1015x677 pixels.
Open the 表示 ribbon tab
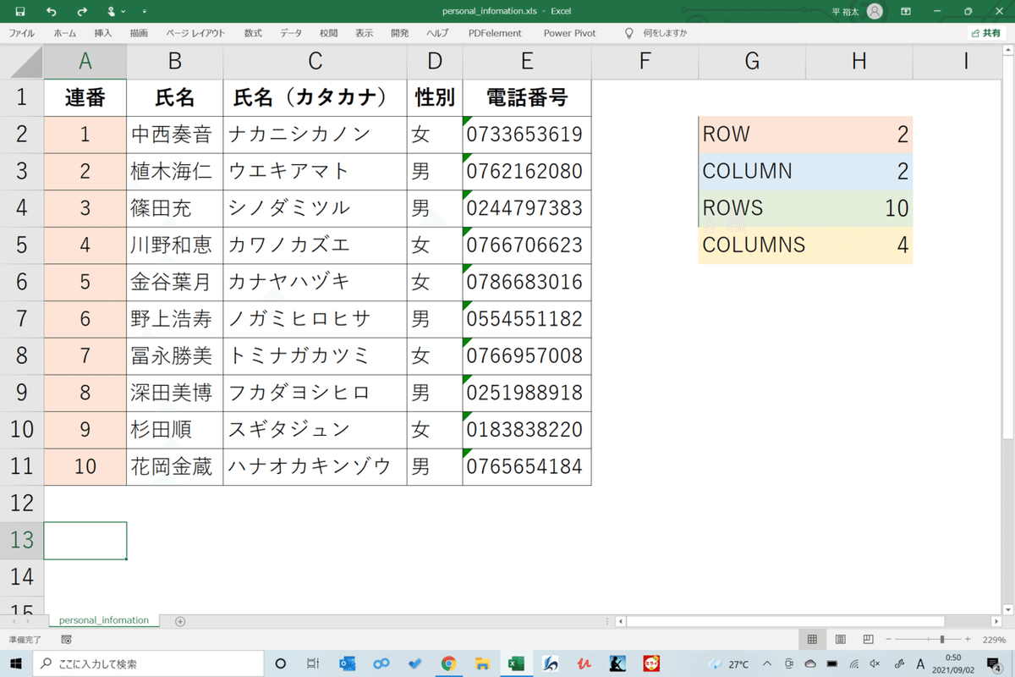point(364,33)
